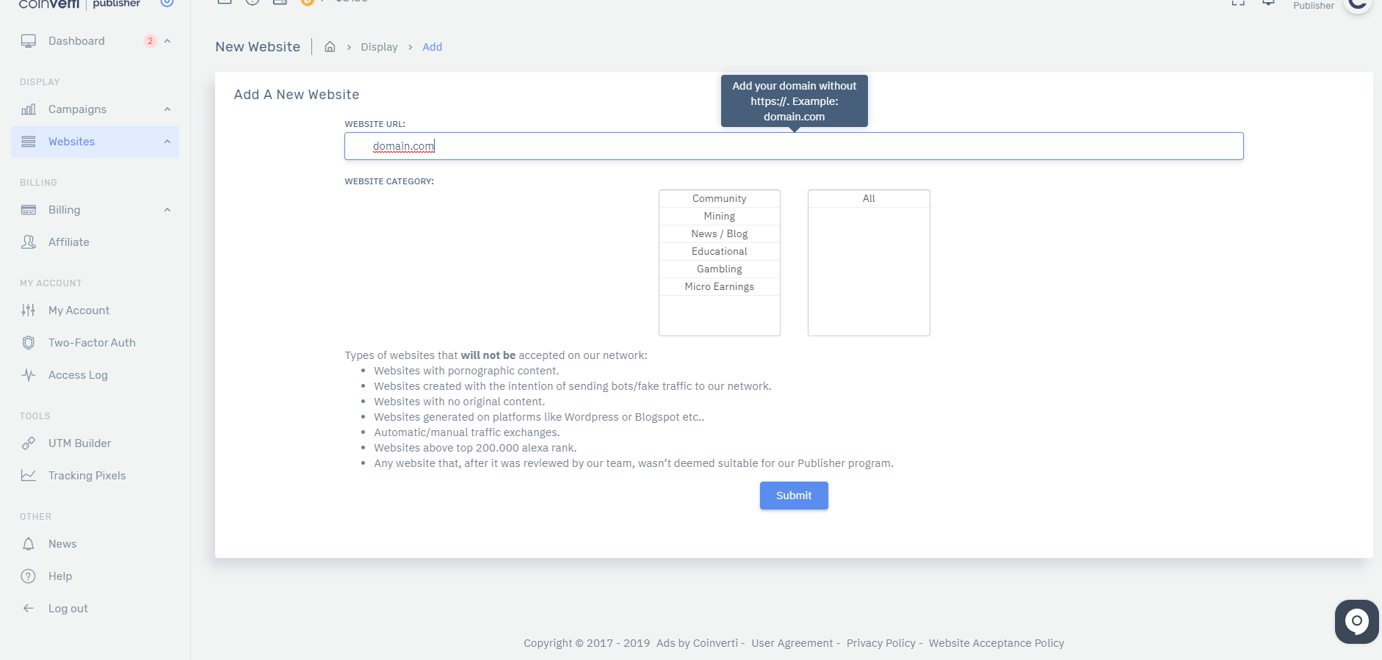Click the Access Log pulse icon
Viewport: 1382px width, 660px height.
pos(29,375)
